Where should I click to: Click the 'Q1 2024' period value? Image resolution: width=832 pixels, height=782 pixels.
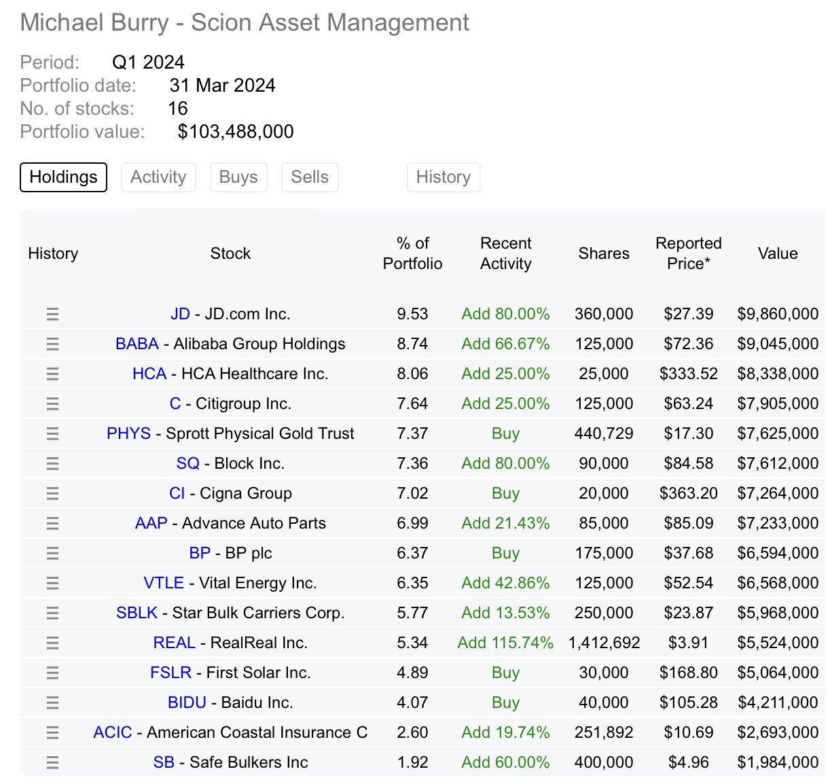point(148,63)
